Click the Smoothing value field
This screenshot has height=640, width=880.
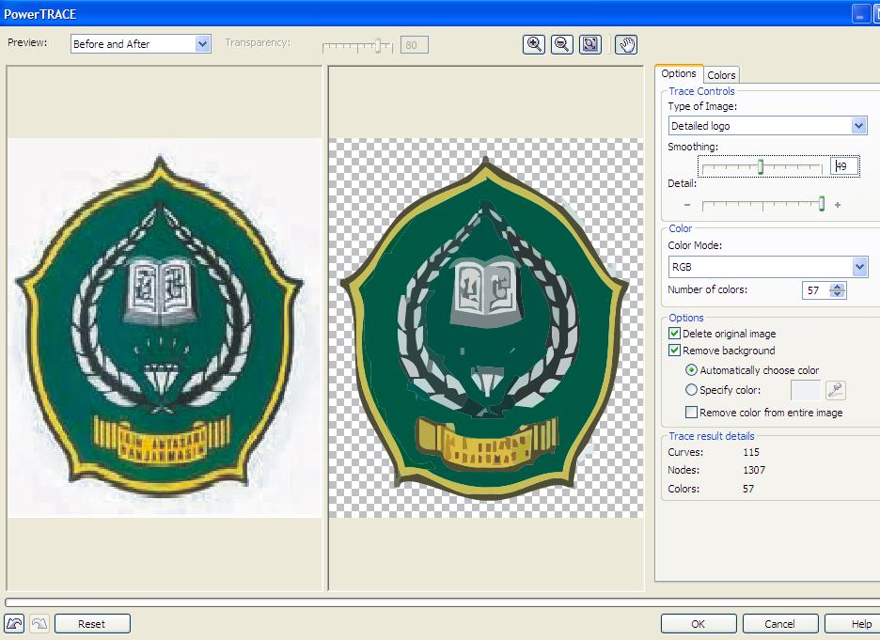[x=843, y=166]
